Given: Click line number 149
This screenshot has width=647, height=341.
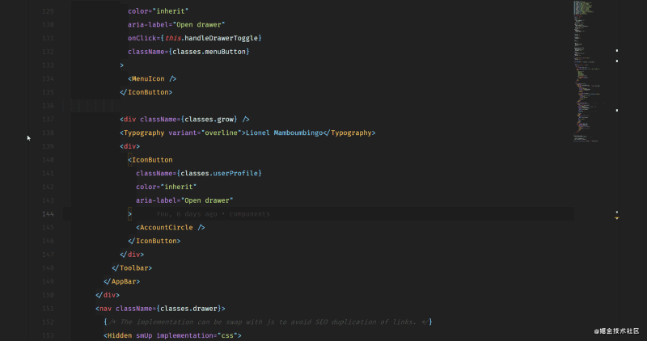Looking at the screenshot, I should pyautogui.click(x=48, y=281).
